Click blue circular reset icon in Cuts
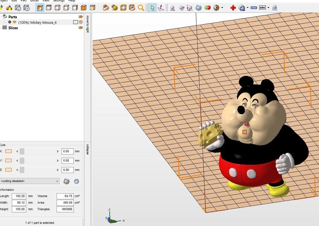Screen dimensions: 319x226 pos(77,181)
